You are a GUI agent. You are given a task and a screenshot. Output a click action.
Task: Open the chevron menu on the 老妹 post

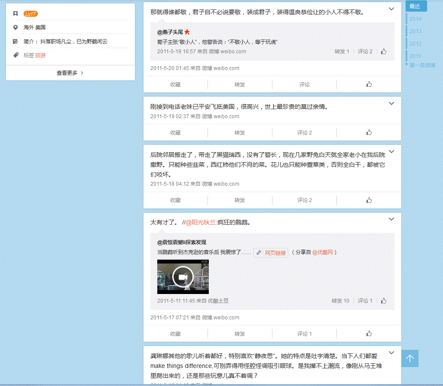coord(391,104)
